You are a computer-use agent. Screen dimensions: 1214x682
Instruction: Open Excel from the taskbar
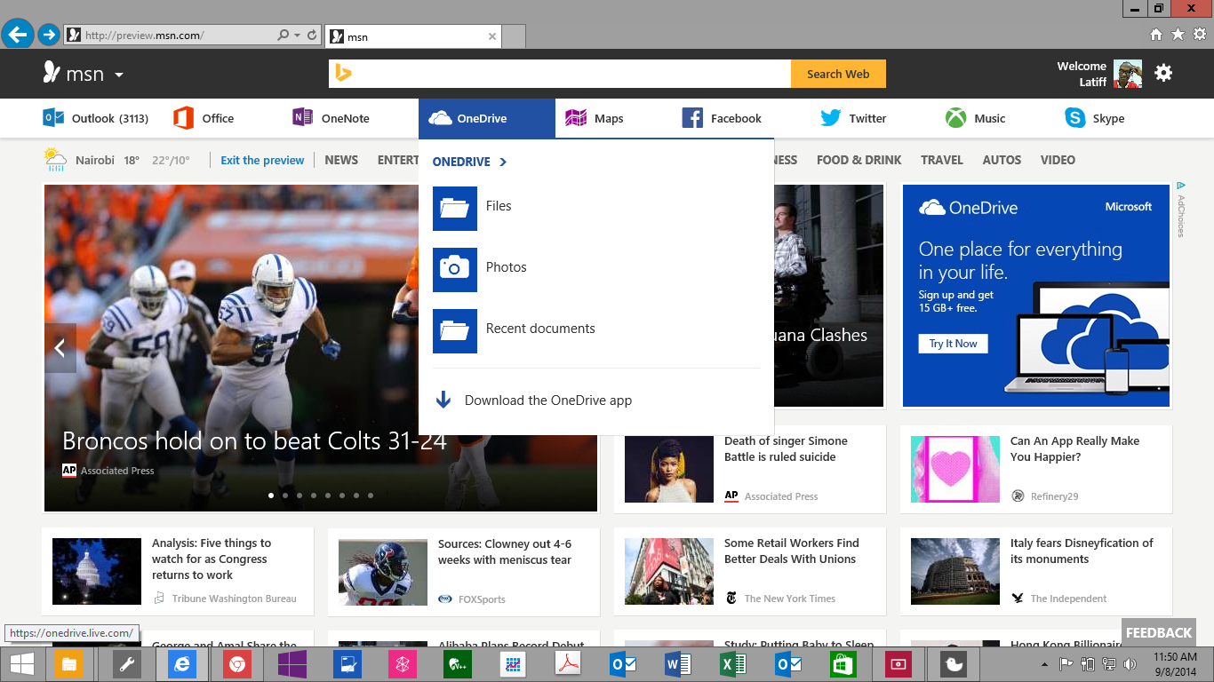tap(733, 664)
